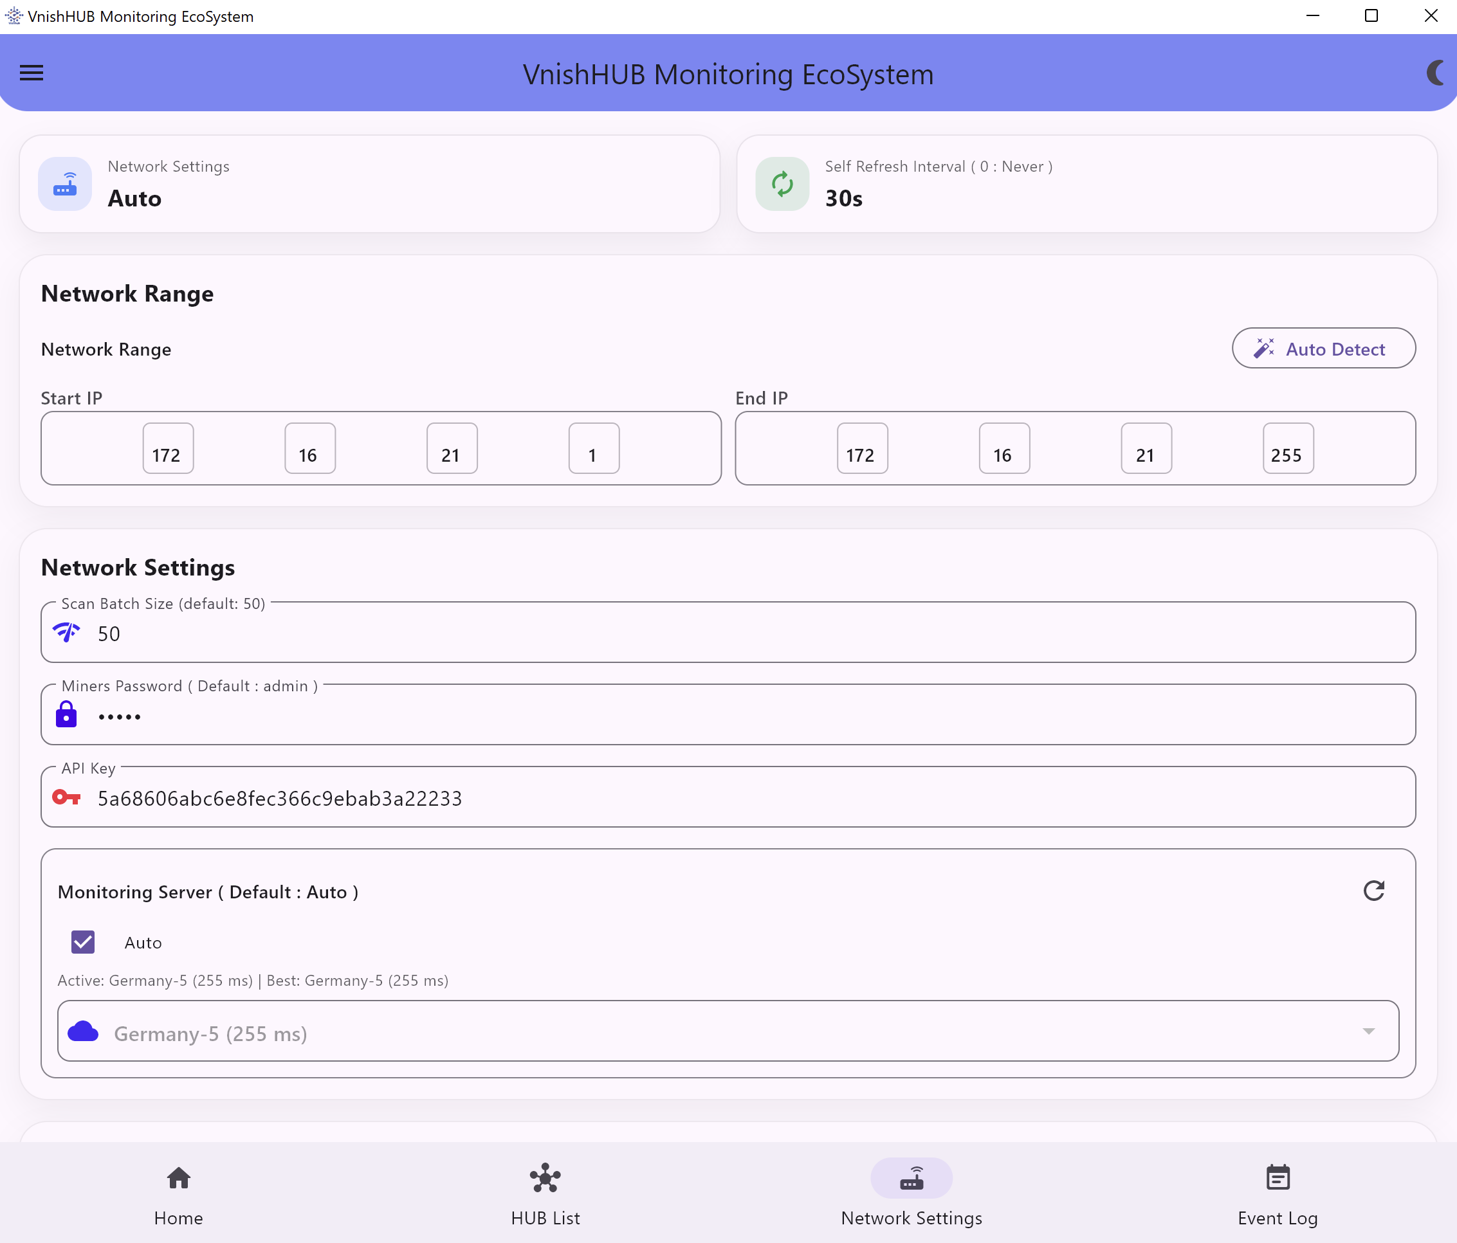This screenshot has height=1243, width=1457.
Task: Click the red key icon in API Key field
Action: point(67,797)
